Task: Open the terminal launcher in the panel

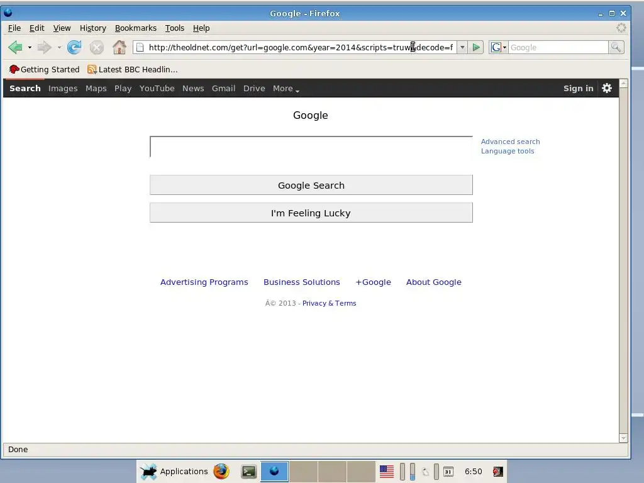Action: 248,471
